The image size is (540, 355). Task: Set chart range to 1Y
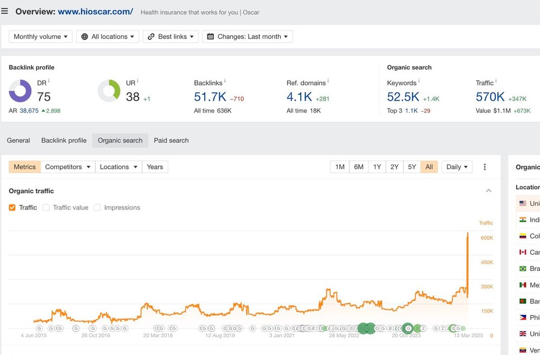point(377,167)
